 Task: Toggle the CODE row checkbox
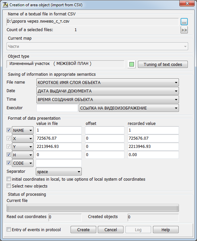[9, 163]
